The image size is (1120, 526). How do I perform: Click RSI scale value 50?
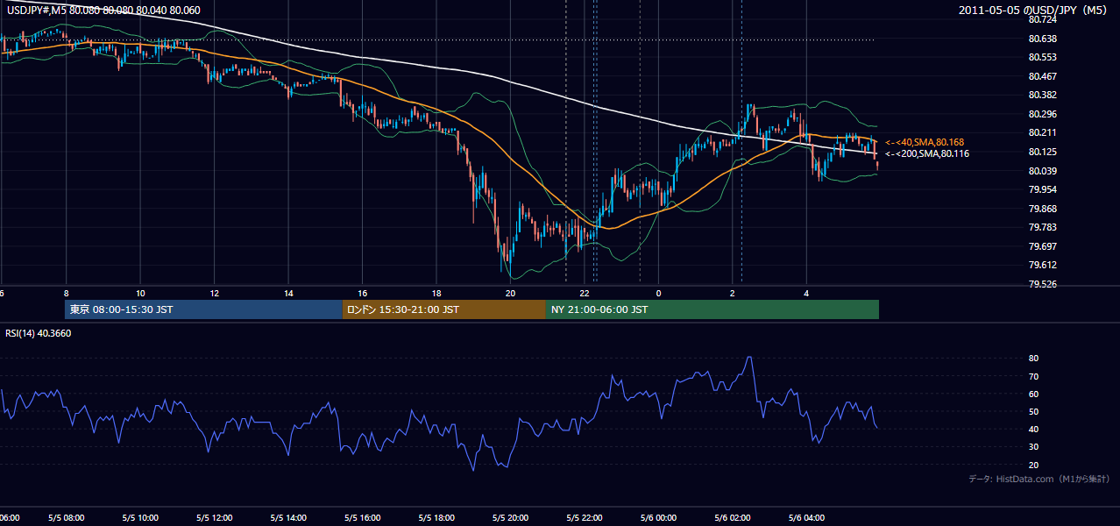pyautogui.click(x=1033, y=411)
